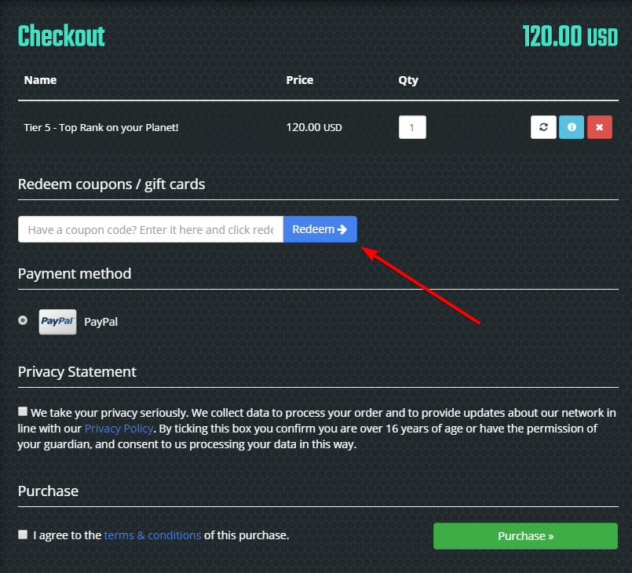Click the 'Redeem coupons / gift cards' heading
The height and width of the screenshot is (573, 632).
111,184
